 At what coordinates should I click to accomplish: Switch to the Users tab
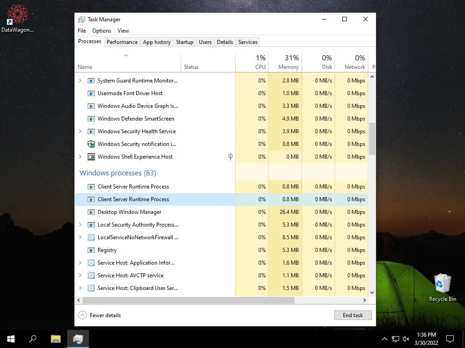click(205, 42)
